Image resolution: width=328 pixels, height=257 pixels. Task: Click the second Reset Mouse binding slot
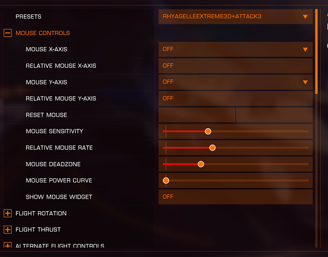click(x=274, y=115)
